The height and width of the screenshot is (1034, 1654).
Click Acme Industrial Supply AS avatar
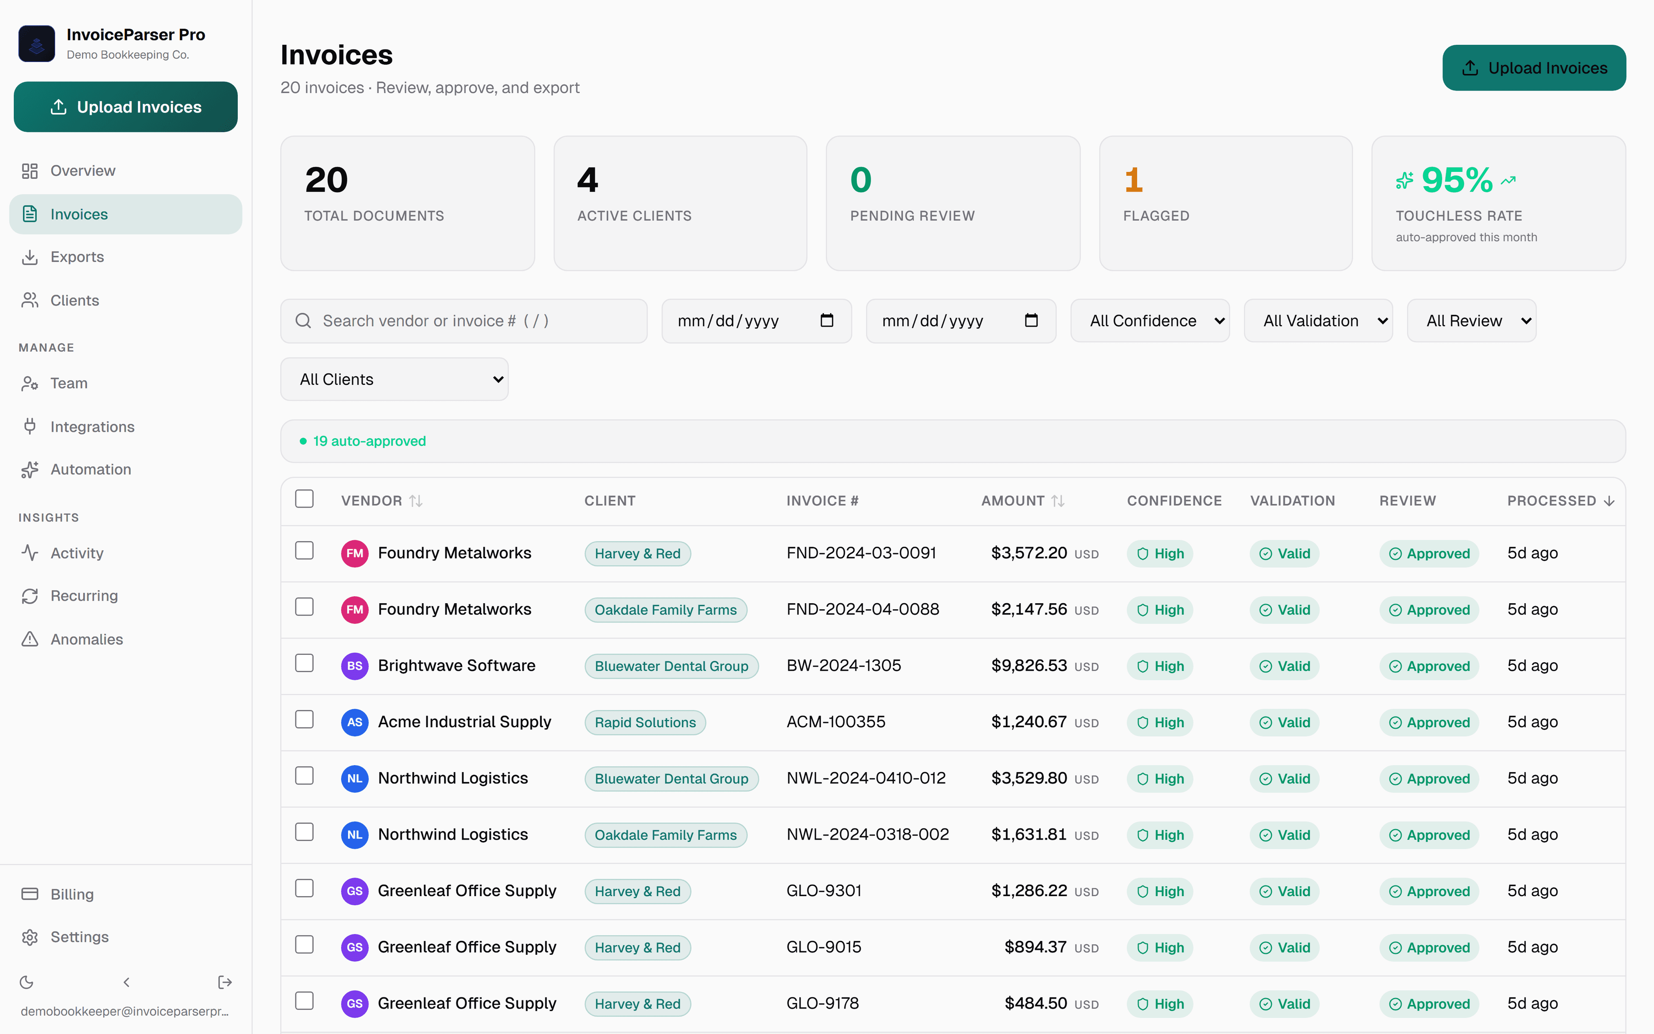coord(355,722)
